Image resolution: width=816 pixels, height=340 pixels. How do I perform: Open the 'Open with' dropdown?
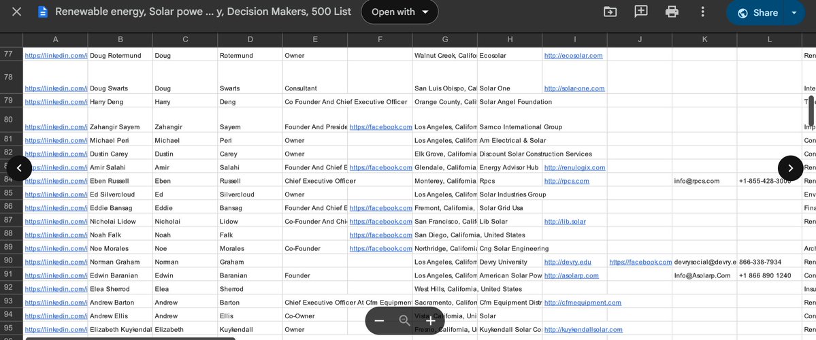coord(399,12)
